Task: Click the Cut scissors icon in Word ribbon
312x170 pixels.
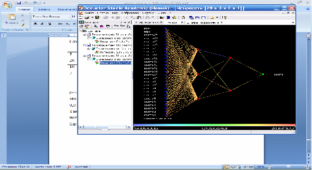Action: tap(22, 15)
